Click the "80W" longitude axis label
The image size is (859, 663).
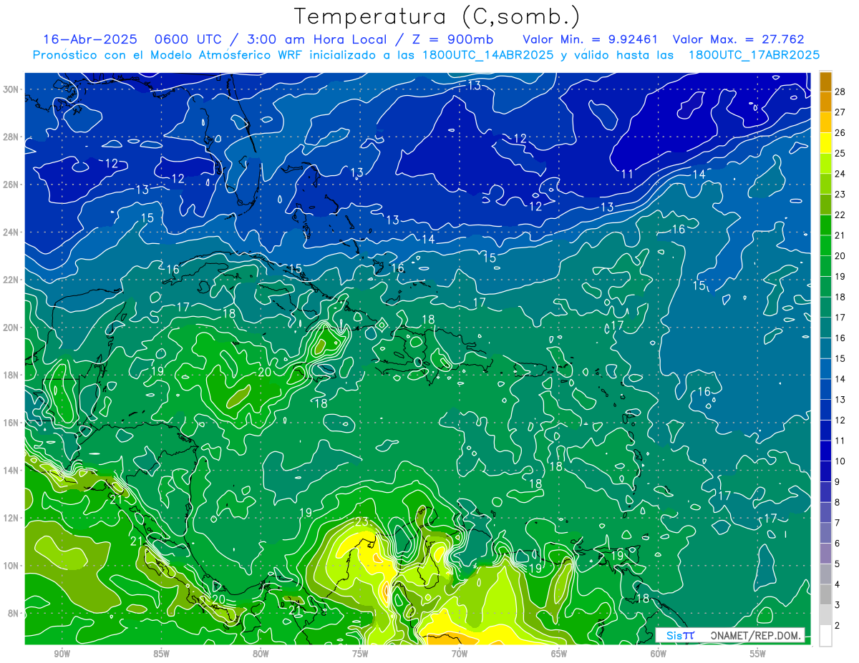[x=261, y=654]
